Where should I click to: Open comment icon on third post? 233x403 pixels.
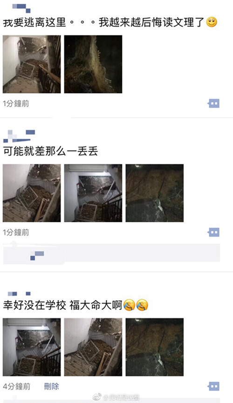tap(214, 386)
